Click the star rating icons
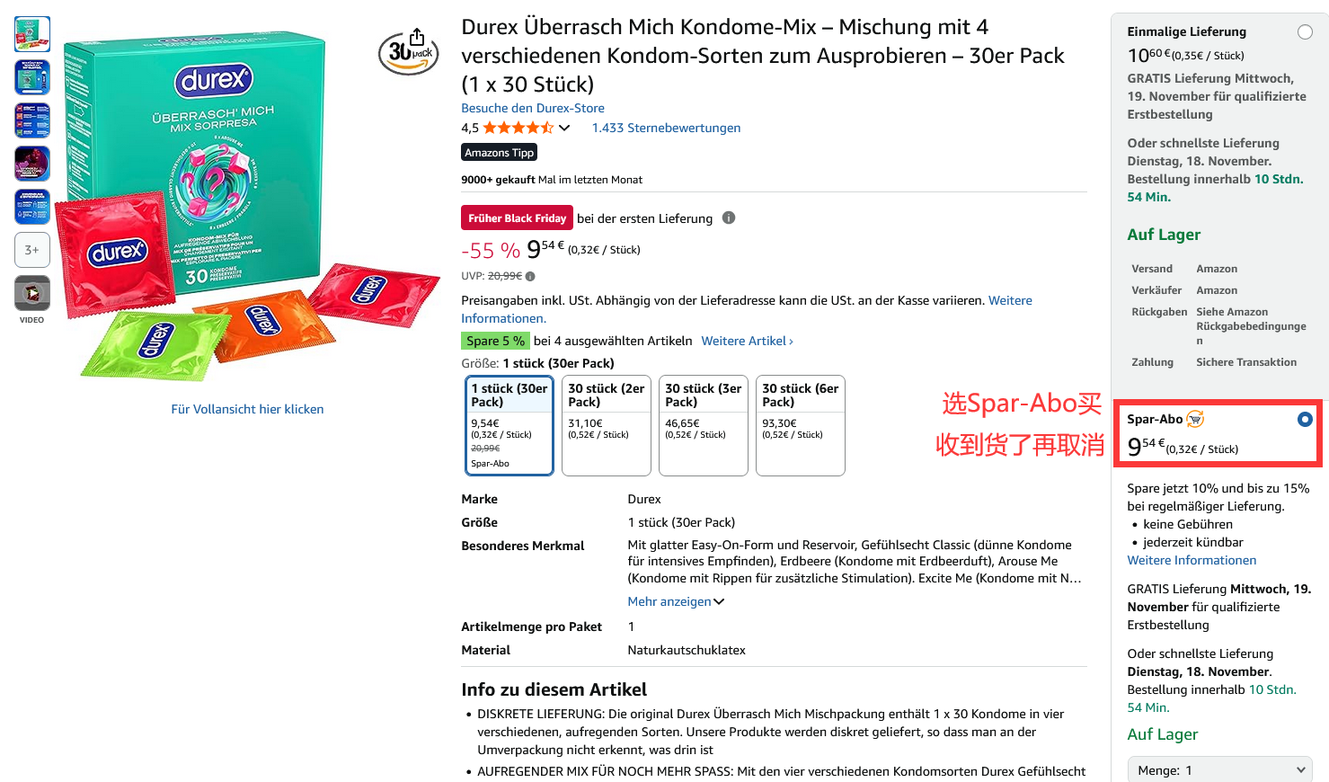Screen dimensions: 1329x782 tap(518, 128)
